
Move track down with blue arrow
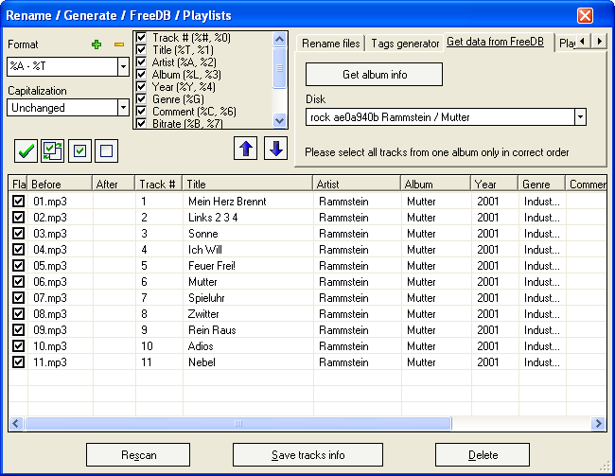275,149
